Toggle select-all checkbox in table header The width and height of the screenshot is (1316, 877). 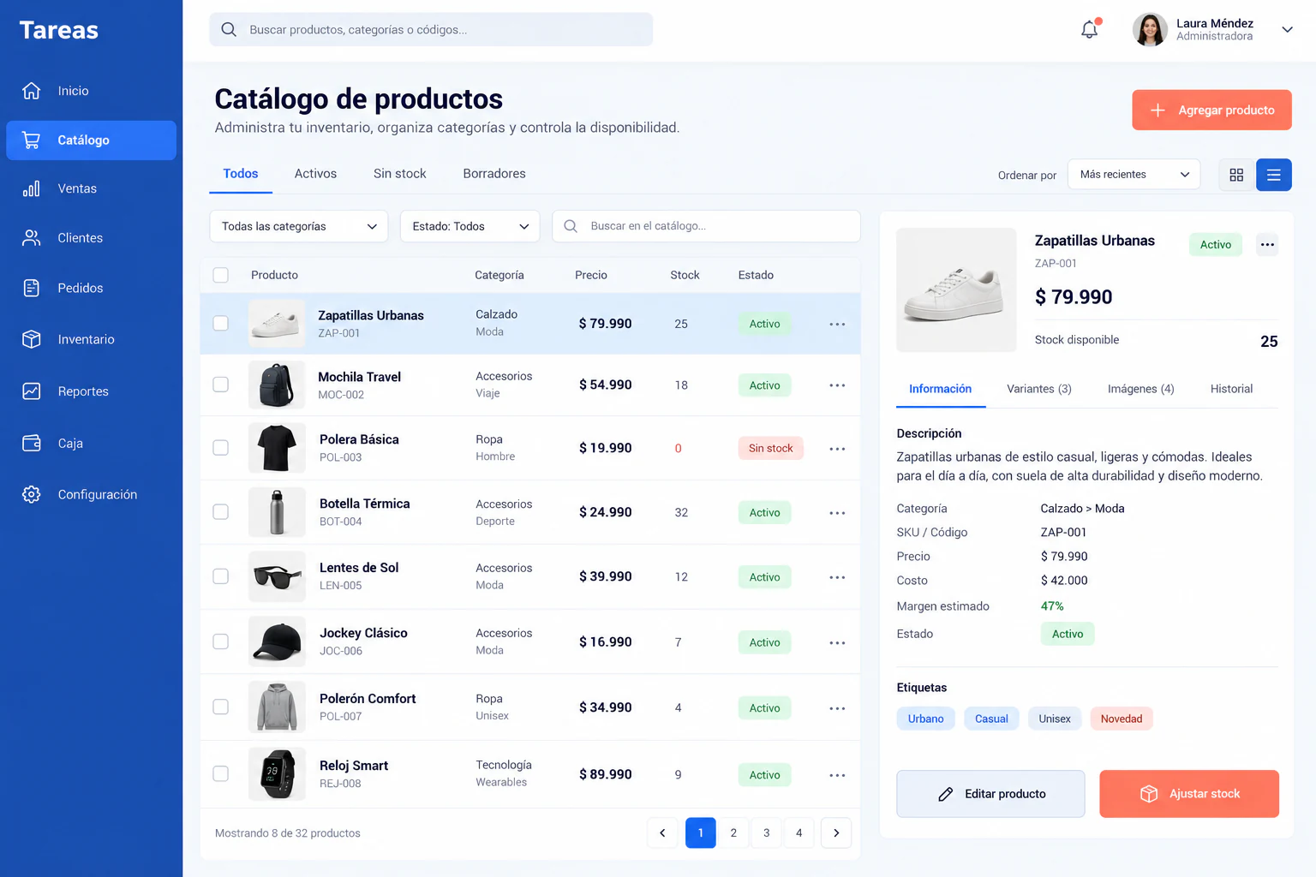[x=221, y=275]
